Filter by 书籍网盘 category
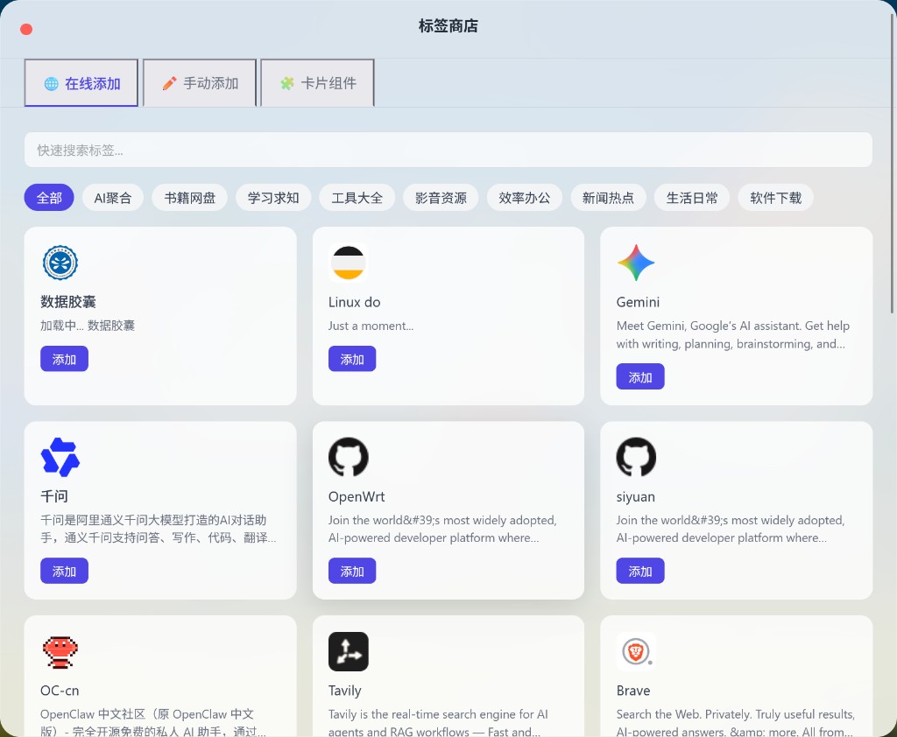The image size is (897, 737). point(190,198)
